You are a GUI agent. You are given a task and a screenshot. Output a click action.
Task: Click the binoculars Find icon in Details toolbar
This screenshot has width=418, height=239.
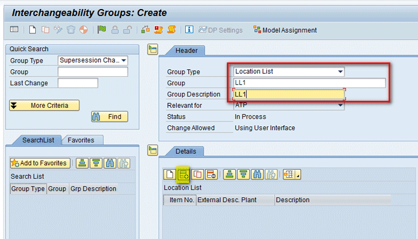pyautogui.click(x=256, y=175)
